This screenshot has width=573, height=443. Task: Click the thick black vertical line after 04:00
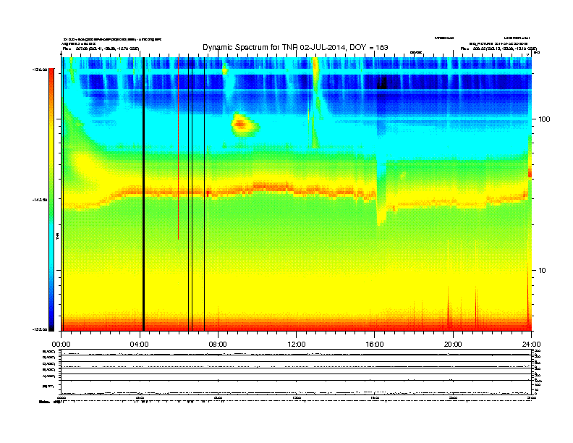coord(144,194)
